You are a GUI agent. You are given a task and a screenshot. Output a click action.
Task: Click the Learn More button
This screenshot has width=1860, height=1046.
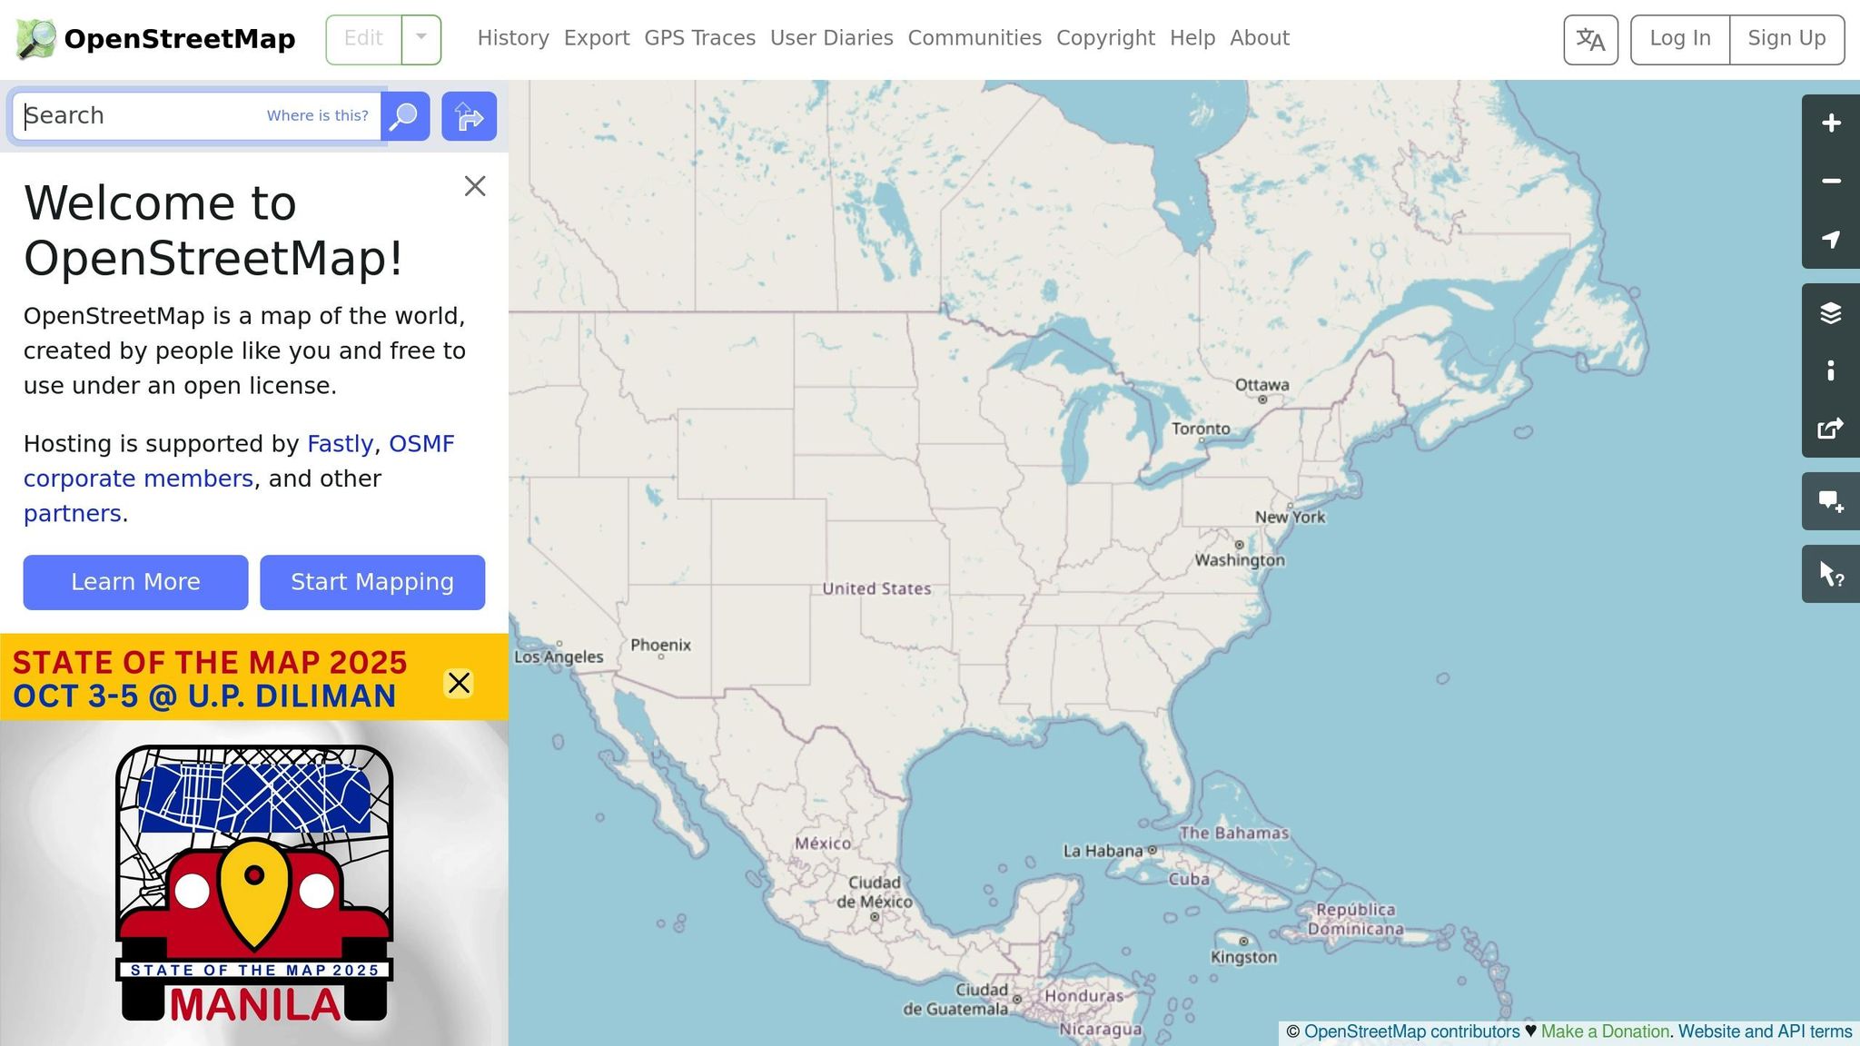point(135,582)
